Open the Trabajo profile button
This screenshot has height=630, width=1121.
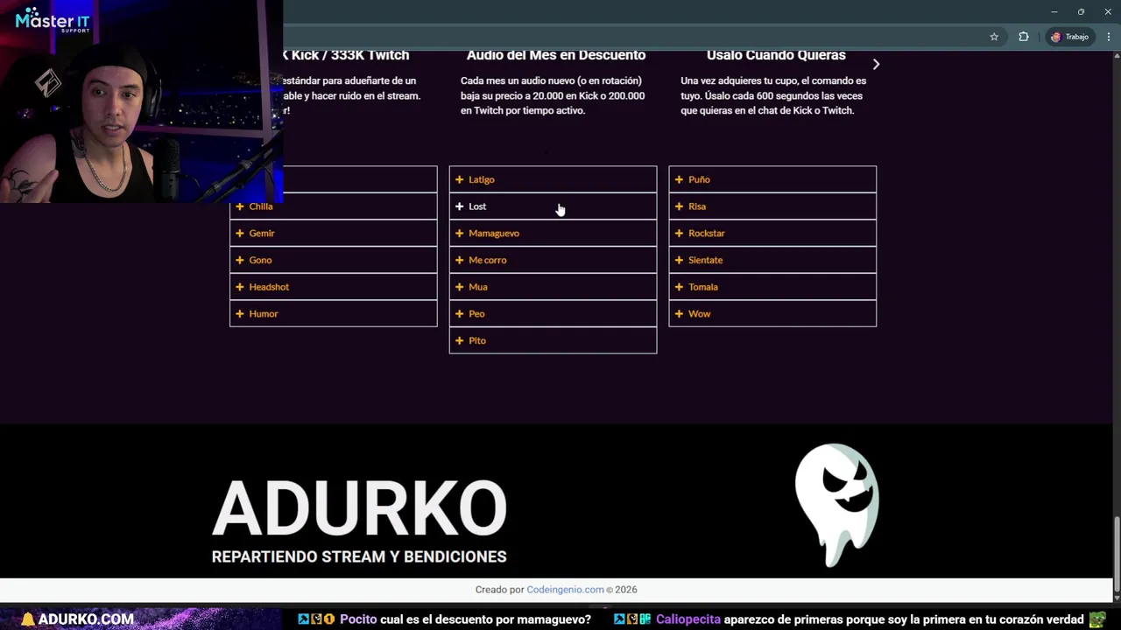click(1069, 37)
